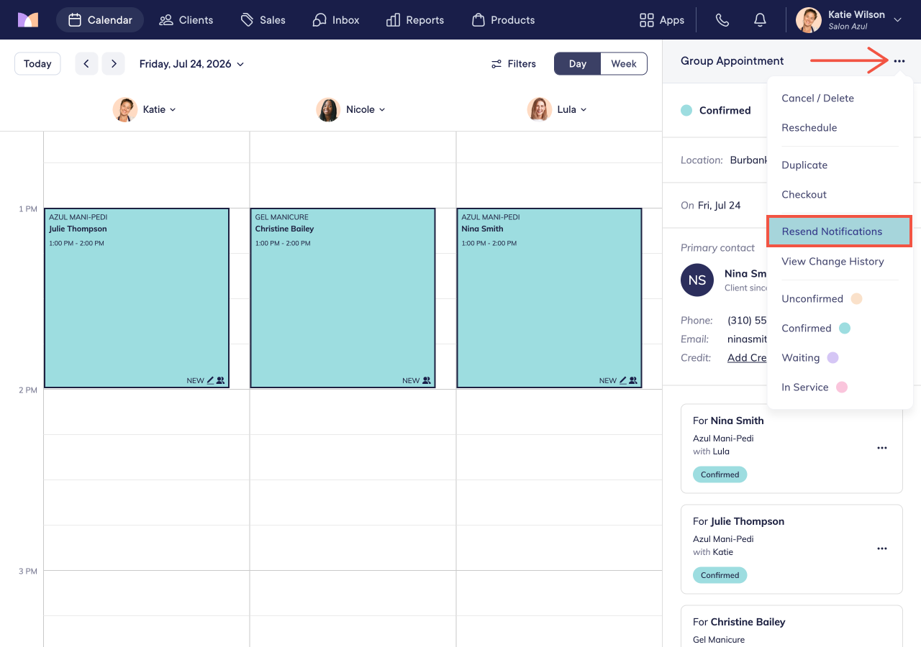Click the Apps grid icon

pyautogui.click(x=647, y=20)
